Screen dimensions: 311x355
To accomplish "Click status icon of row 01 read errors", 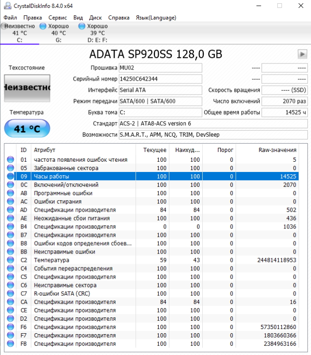I will pos(10,159).
